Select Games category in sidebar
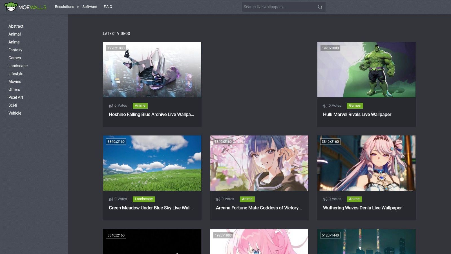The height and width of the screenshot is (254, 451). (15, 58)
